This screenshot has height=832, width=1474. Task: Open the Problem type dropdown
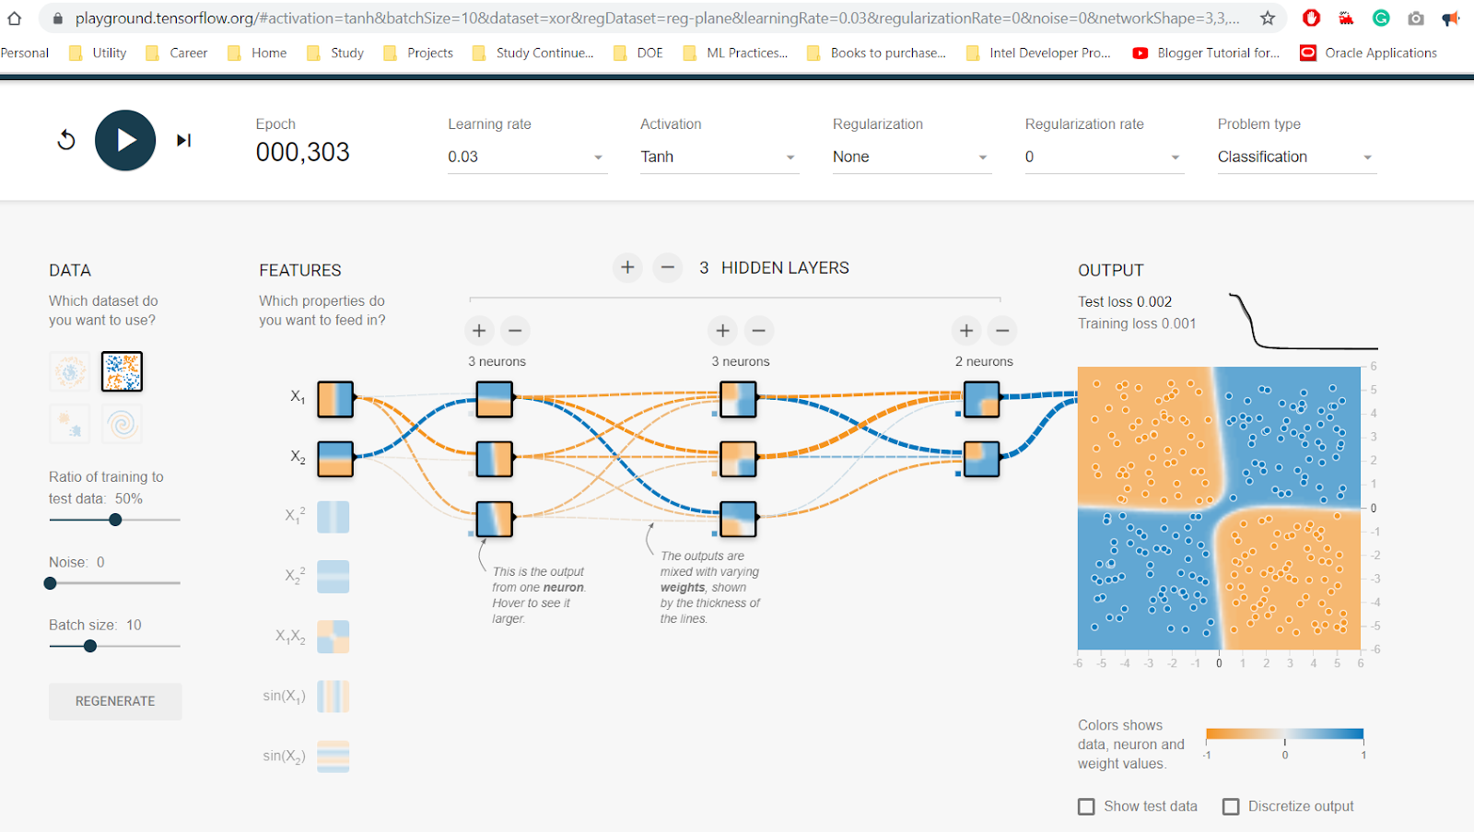(x=1294, y=157)
